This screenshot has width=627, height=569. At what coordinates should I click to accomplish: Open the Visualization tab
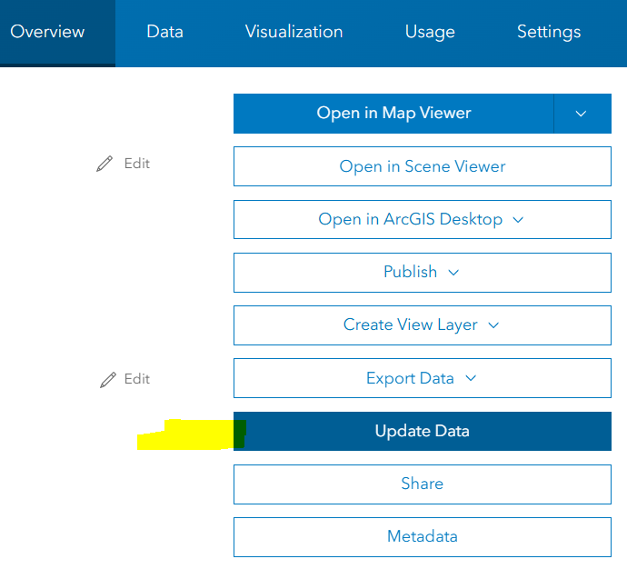[294, 32]
